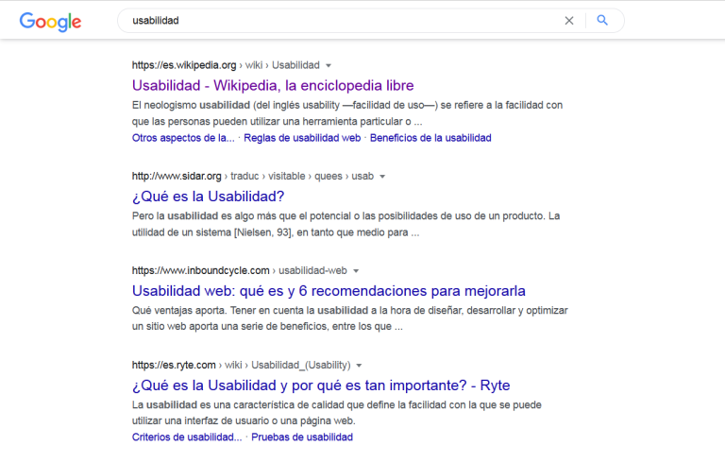Screen dimensions: 725x463
Task: Click the https://es.ryte.com breadcrumb URL
Action: click(174, 366)
